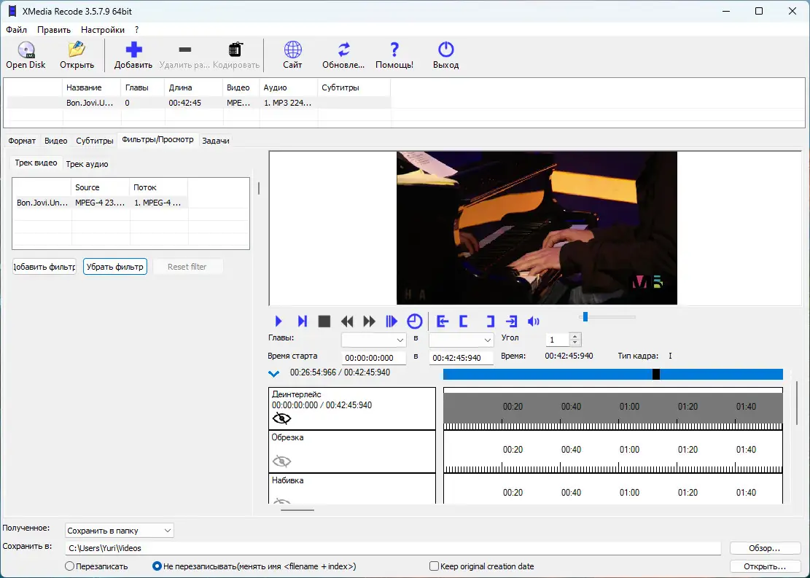Click the Убрать фильтр button
The image size is (810, 578).
tap(115, 267)
